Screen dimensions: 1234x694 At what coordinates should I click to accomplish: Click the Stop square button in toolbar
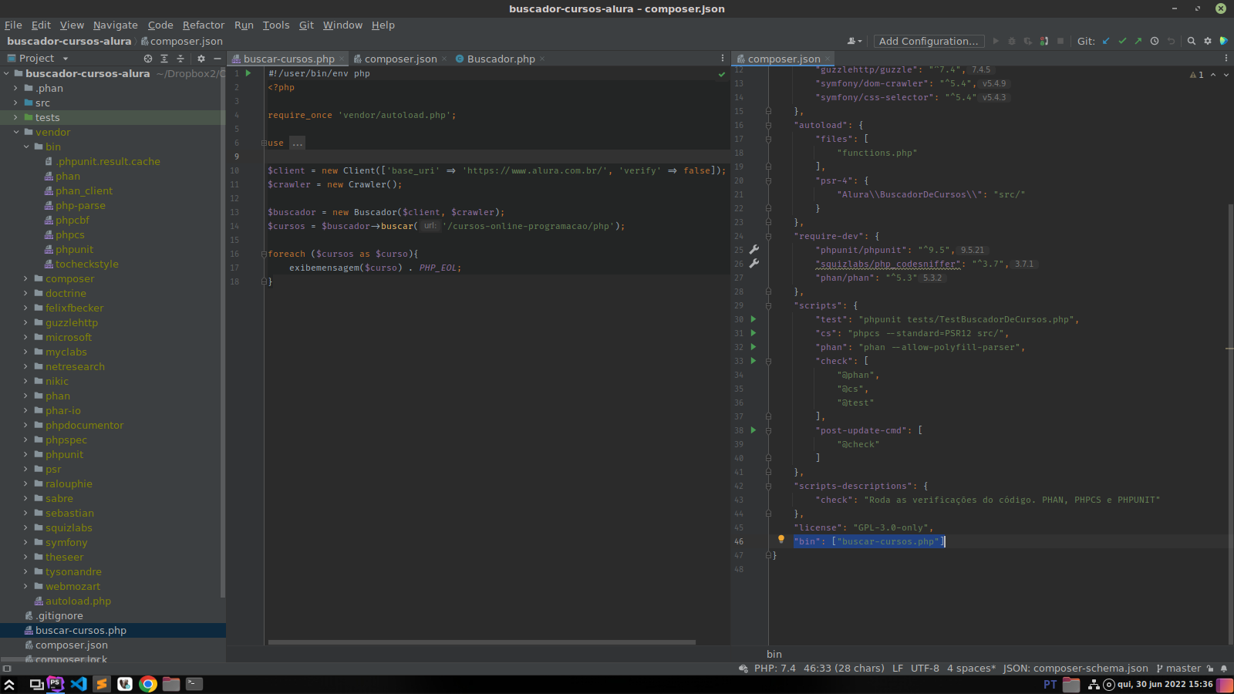tap(1060, 41)
